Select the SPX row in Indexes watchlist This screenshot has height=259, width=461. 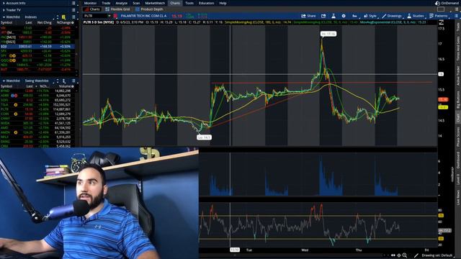pyautogui.click(x=37, y=51)
